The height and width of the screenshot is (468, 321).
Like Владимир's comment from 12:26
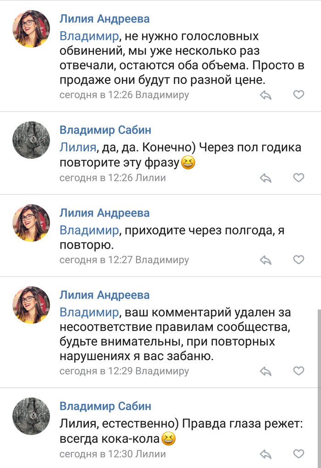(299, 178)
